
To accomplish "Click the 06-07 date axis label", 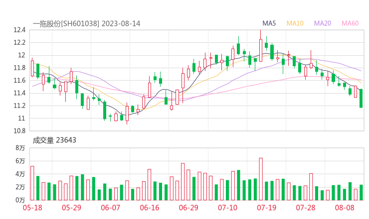I will pyautogui.click(x=111, y=208).
